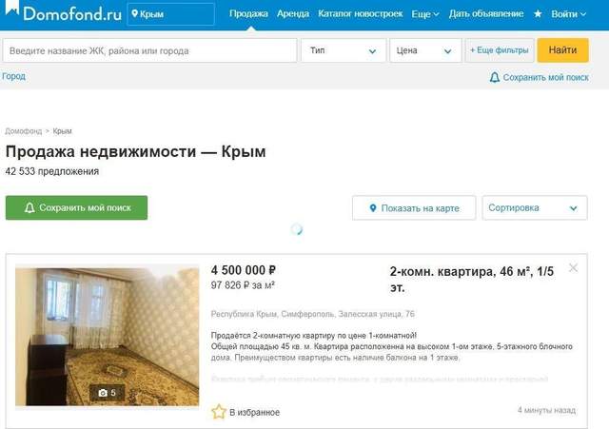Open the Сортировка dropdown
The width and height of the screenshot is (609, 429).
pos(535,208)
